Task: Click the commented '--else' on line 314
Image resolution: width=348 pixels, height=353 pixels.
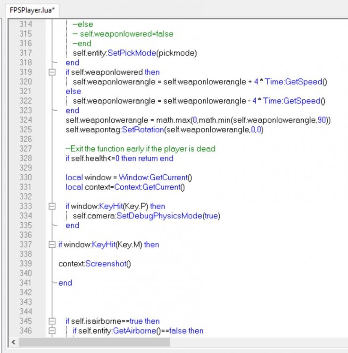Action: pyautogui.click(x=83, y=24)
